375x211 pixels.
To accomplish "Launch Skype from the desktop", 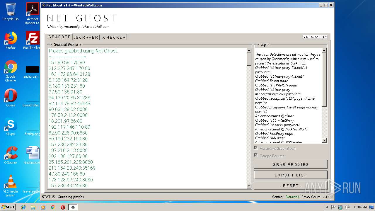I will (11, 127).
